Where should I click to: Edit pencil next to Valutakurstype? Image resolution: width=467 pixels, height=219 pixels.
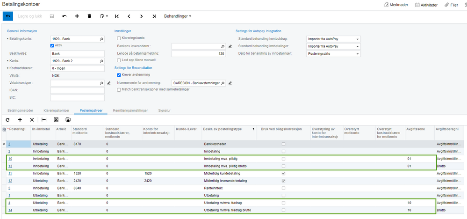109,83
